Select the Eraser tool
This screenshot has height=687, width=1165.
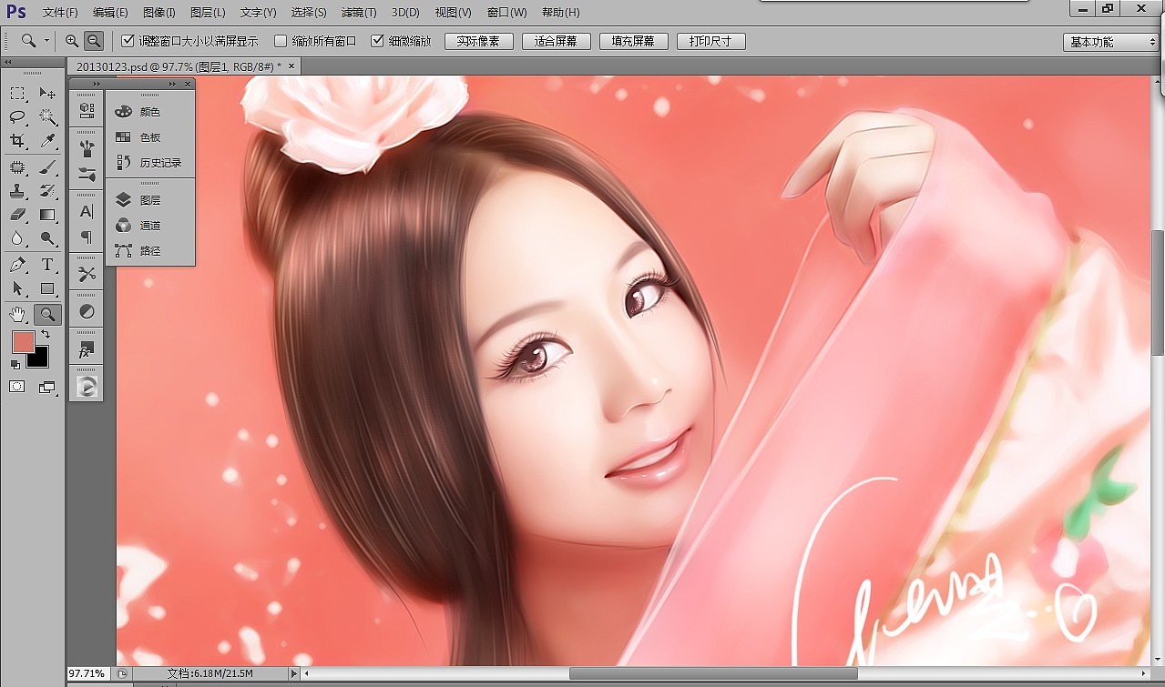pos(17,215)
